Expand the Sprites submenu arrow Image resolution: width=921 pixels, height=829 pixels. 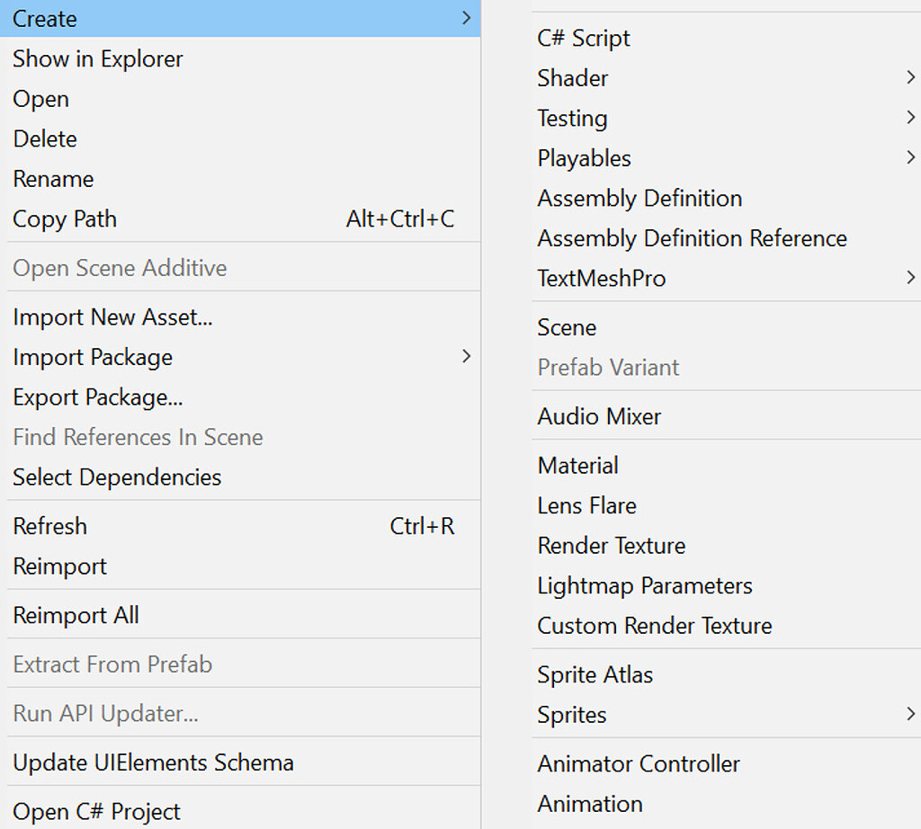[911, 715]
